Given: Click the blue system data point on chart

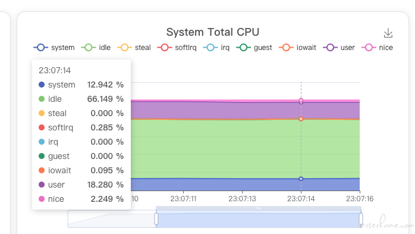Looking at the screenshot, I should [x=301, y=179].
